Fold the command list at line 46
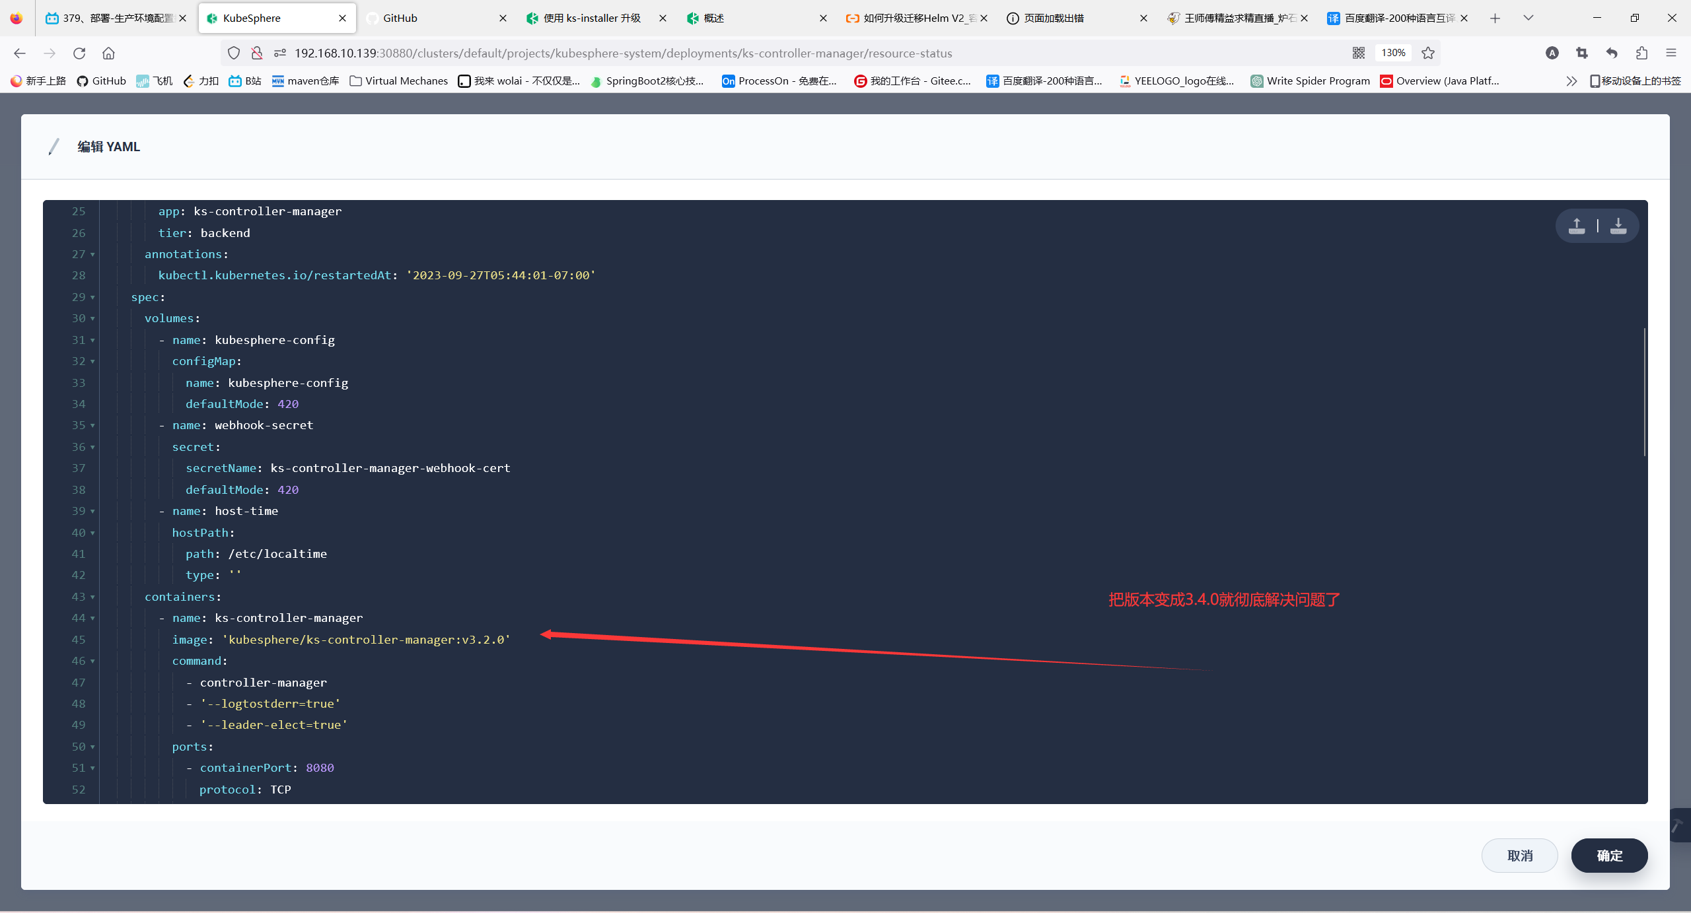Viewport: 1691px width, 913px height. 92,661
